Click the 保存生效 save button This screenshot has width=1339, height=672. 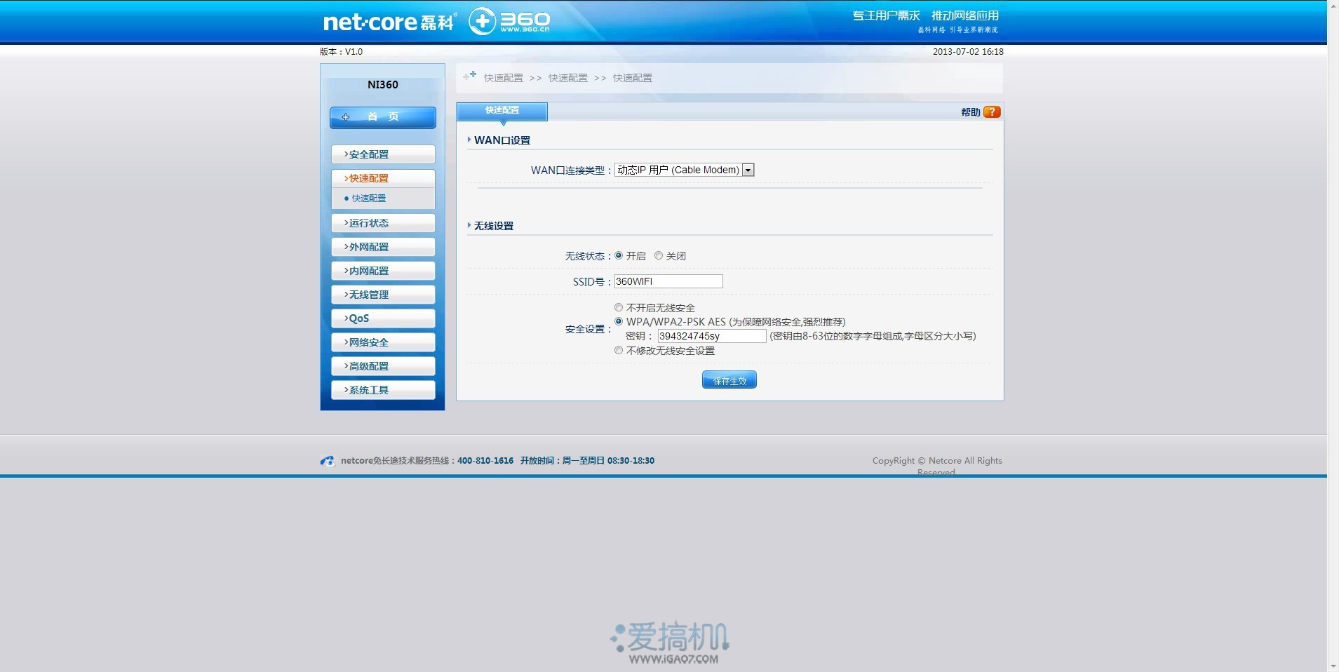(x=729, y=380)
